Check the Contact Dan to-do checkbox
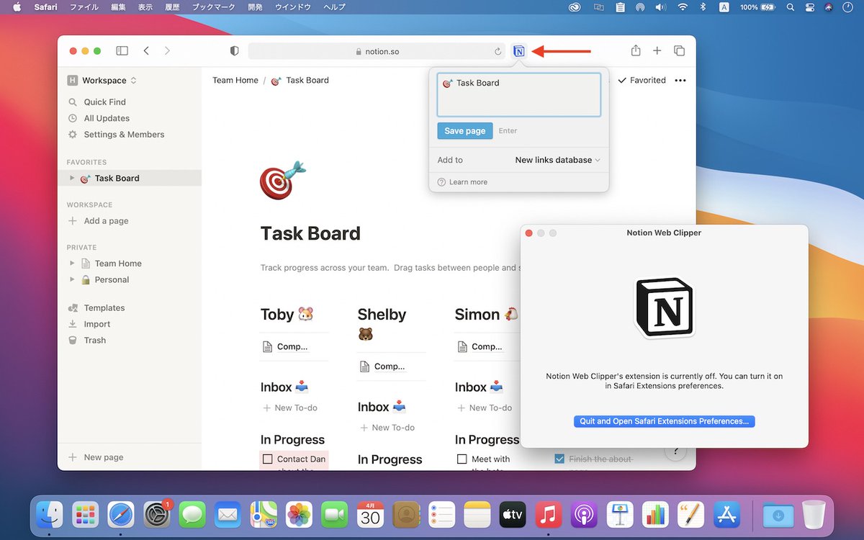The height and width of the screenshot is (540, 864). point(268,459)
